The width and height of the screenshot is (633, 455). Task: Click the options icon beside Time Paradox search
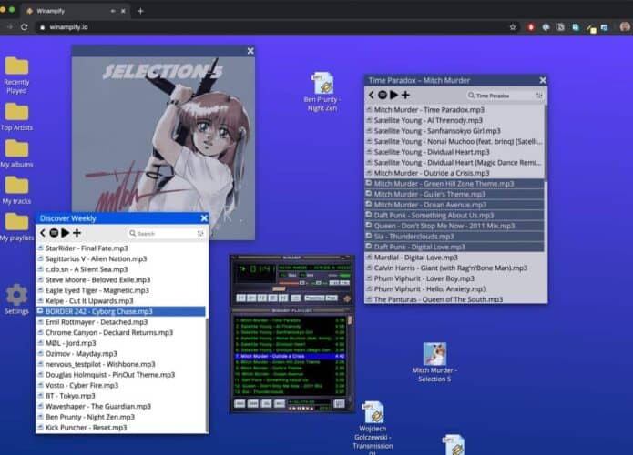pyautogui.click(x=539, y=96)
